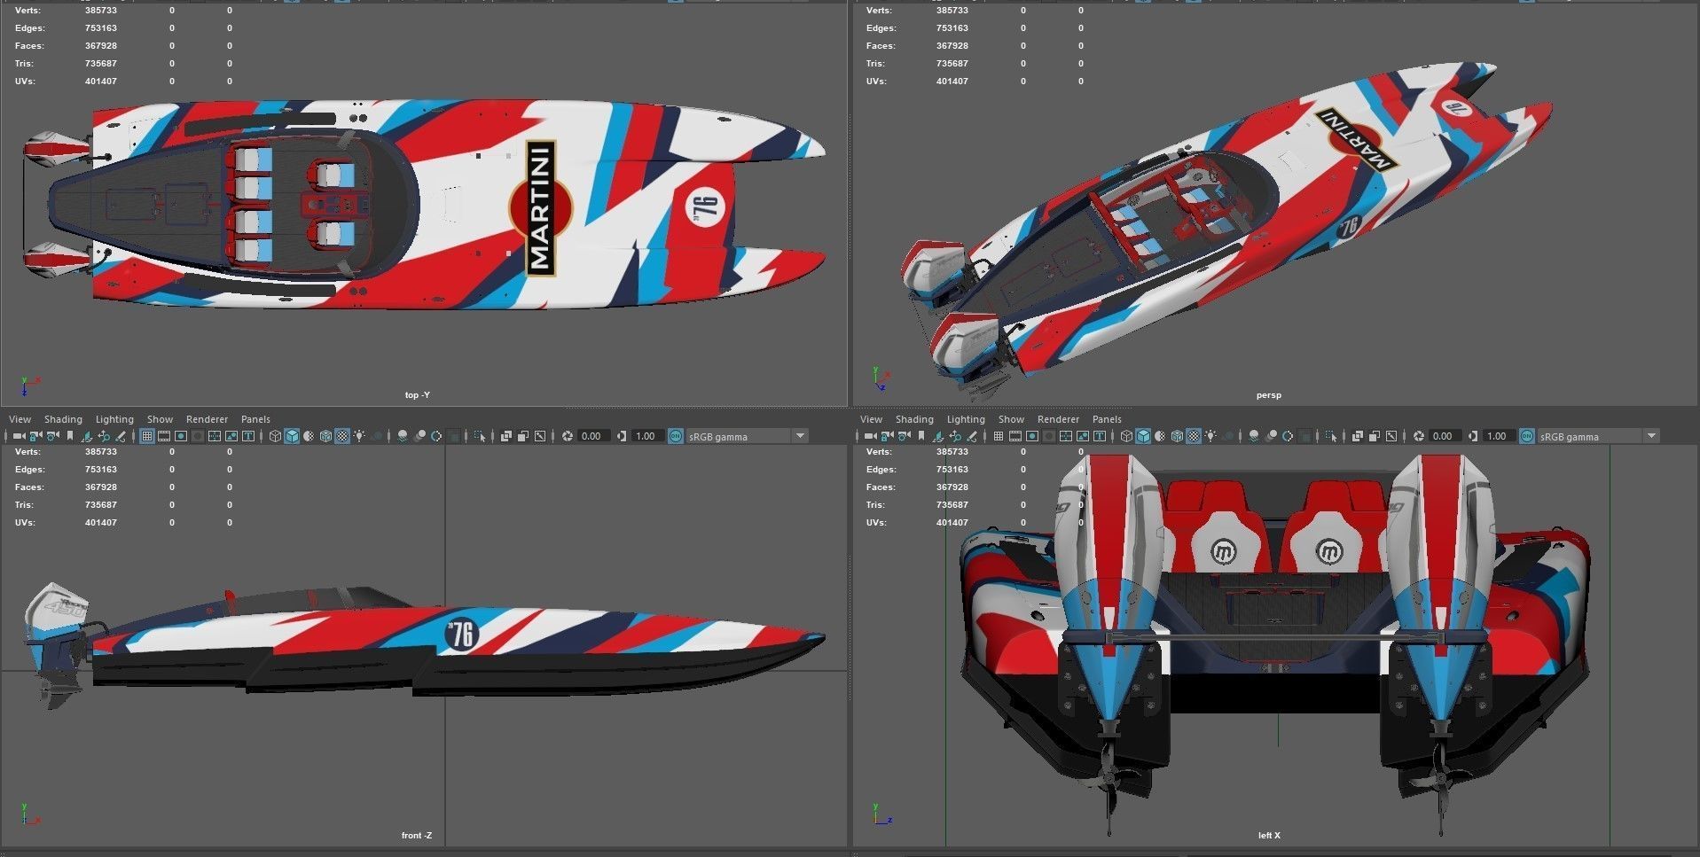1700x857 pixels.
Task: Click Isolate Select icon in front -Z panel
Action: 479,436
